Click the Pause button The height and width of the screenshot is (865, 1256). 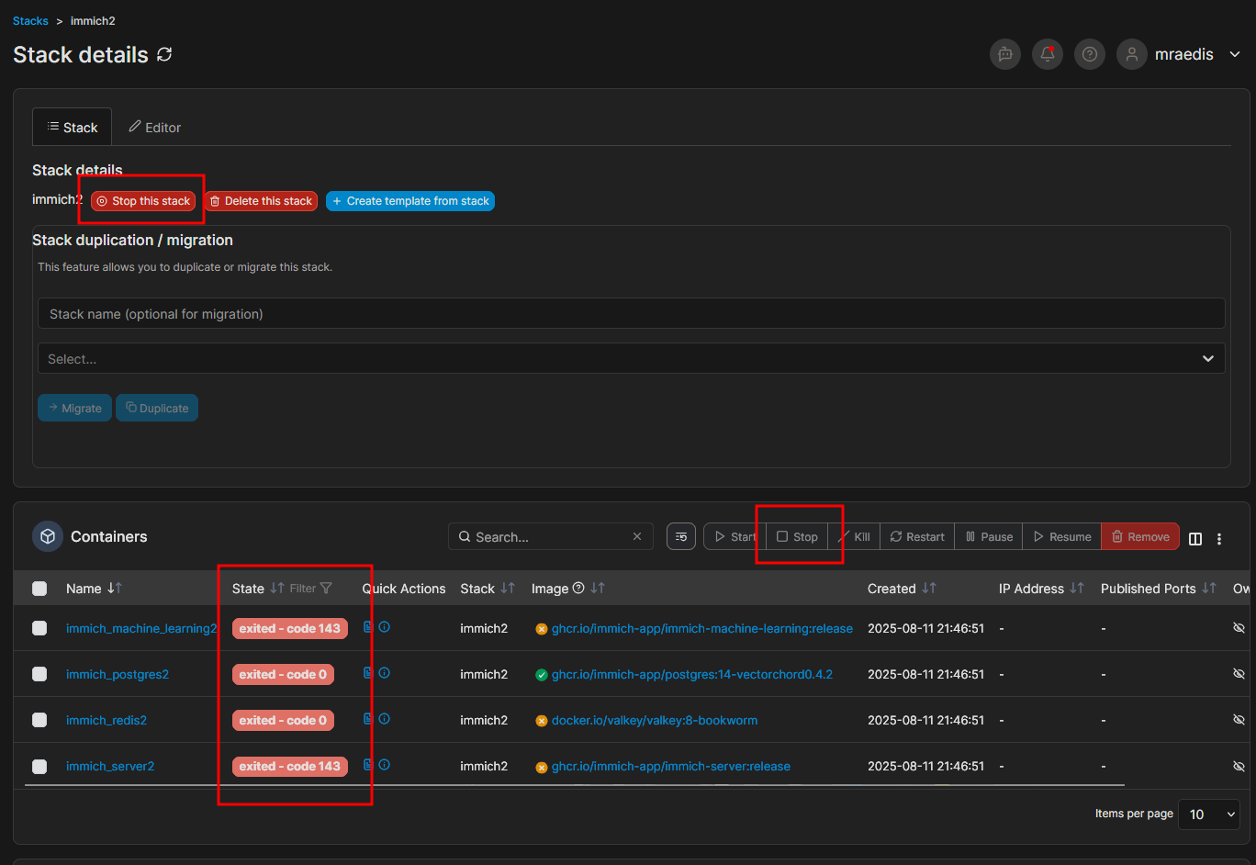tap(989, 536)
